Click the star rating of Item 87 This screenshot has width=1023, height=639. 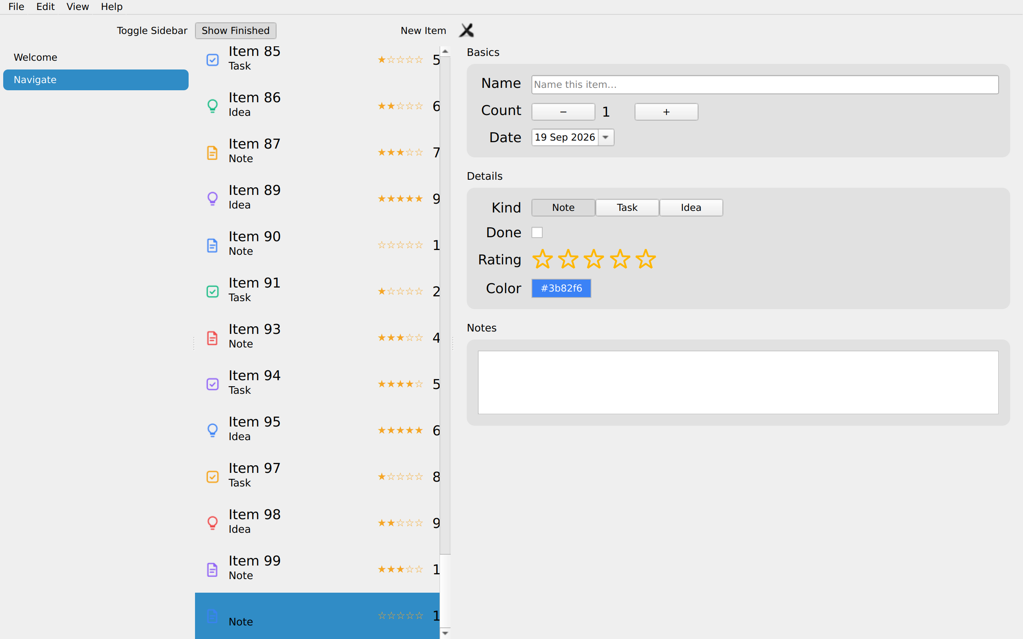click(400, 152)
